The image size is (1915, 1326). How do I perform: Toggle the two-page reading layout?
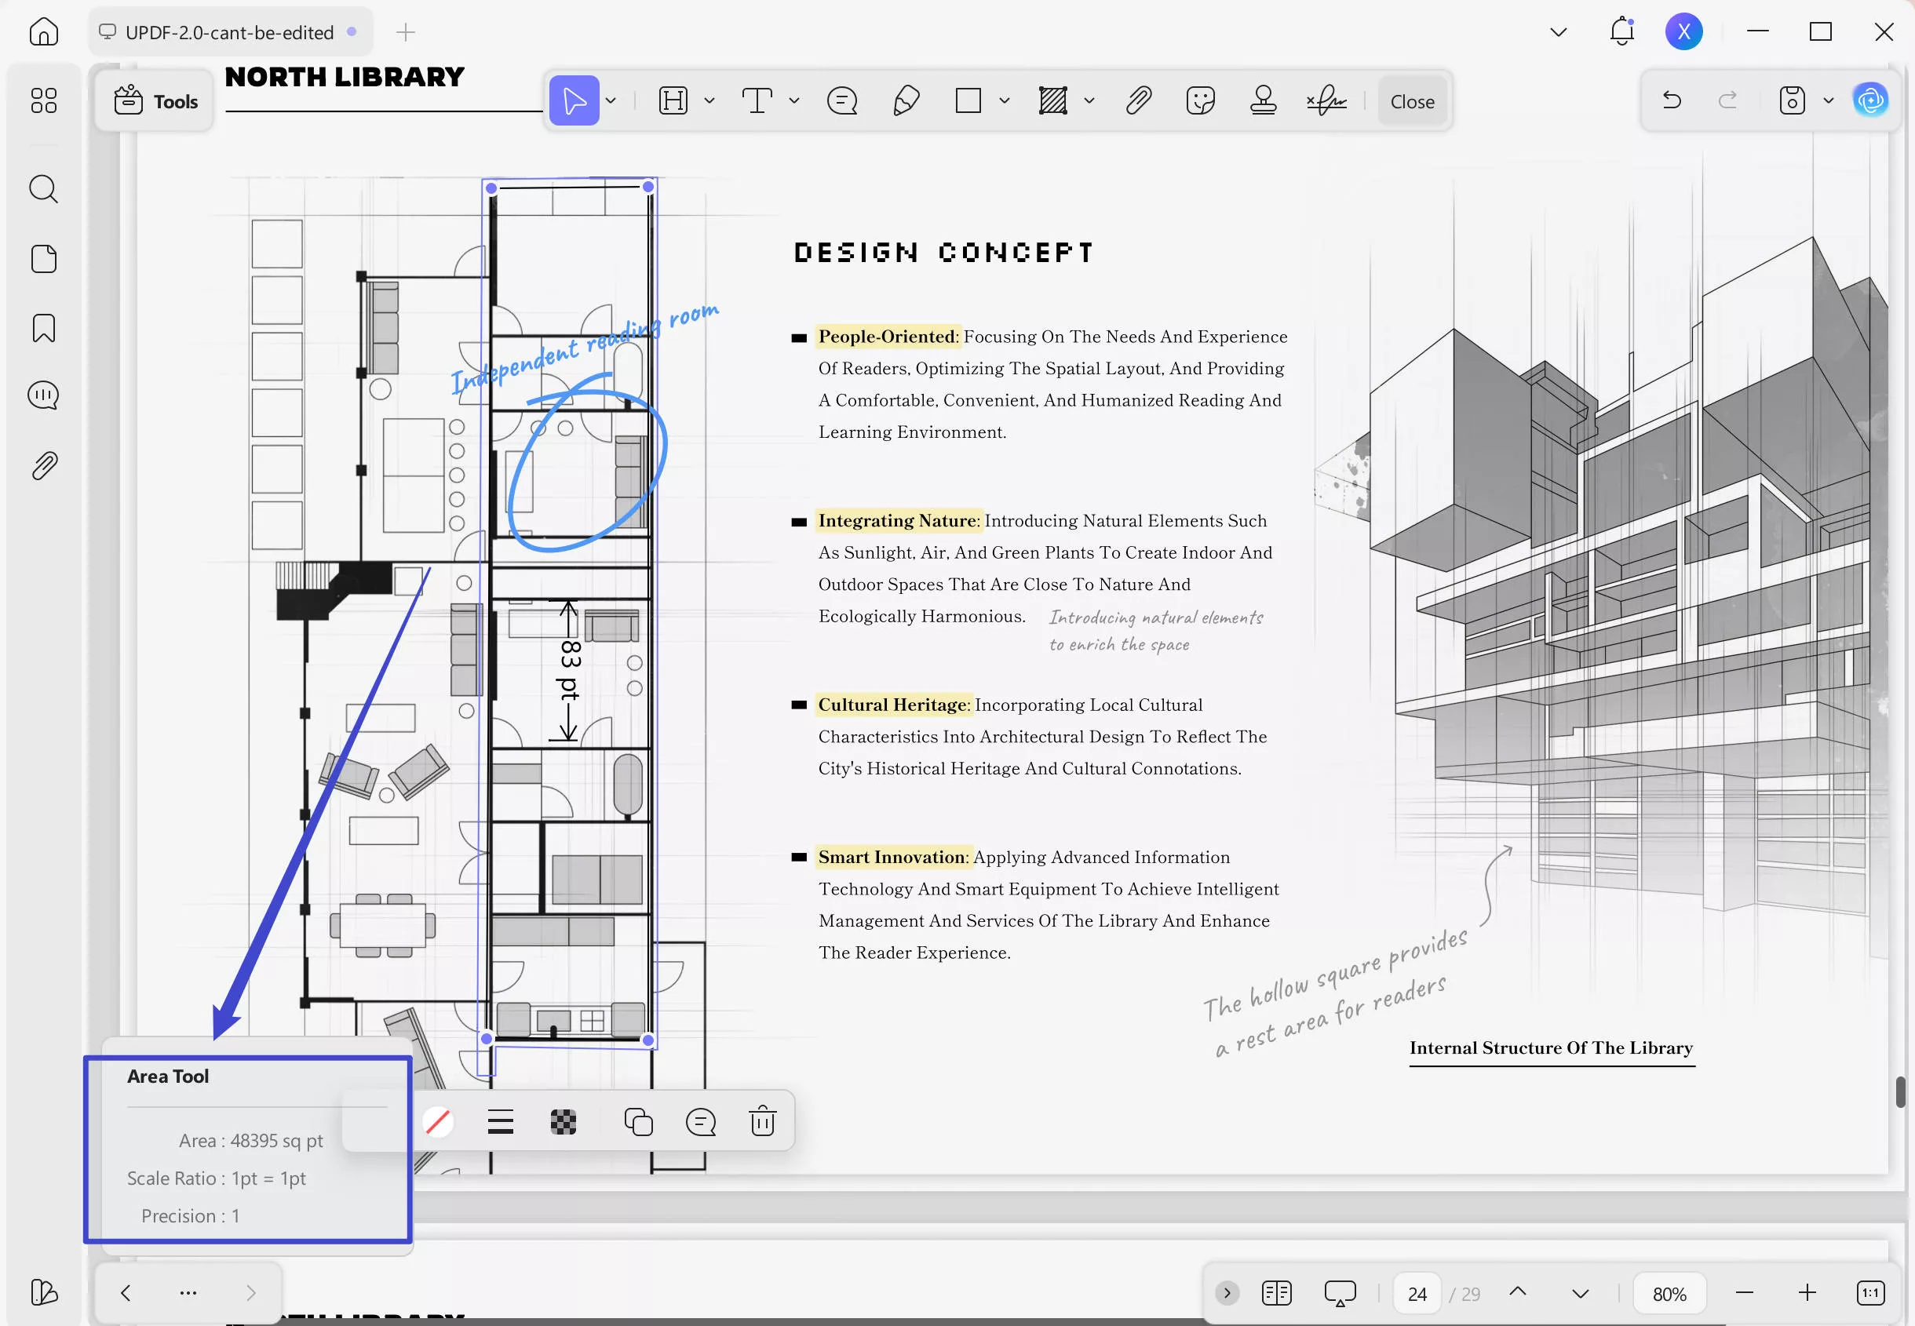pos(1276,1293)
